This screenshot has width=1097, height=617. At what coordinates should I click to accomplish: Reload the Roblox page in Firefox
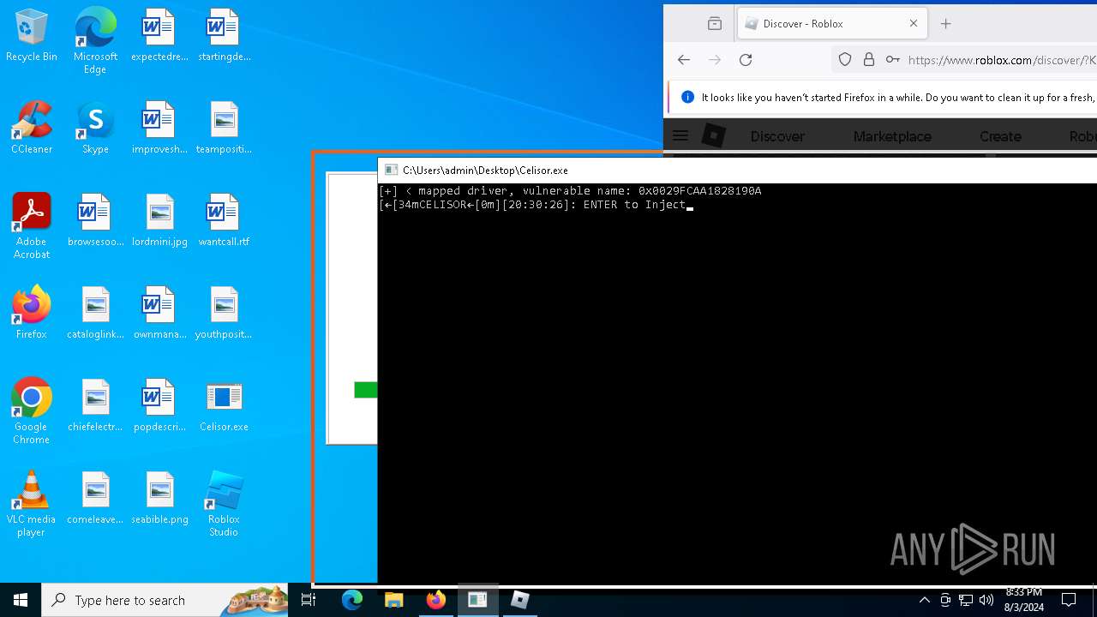point(746,59)
